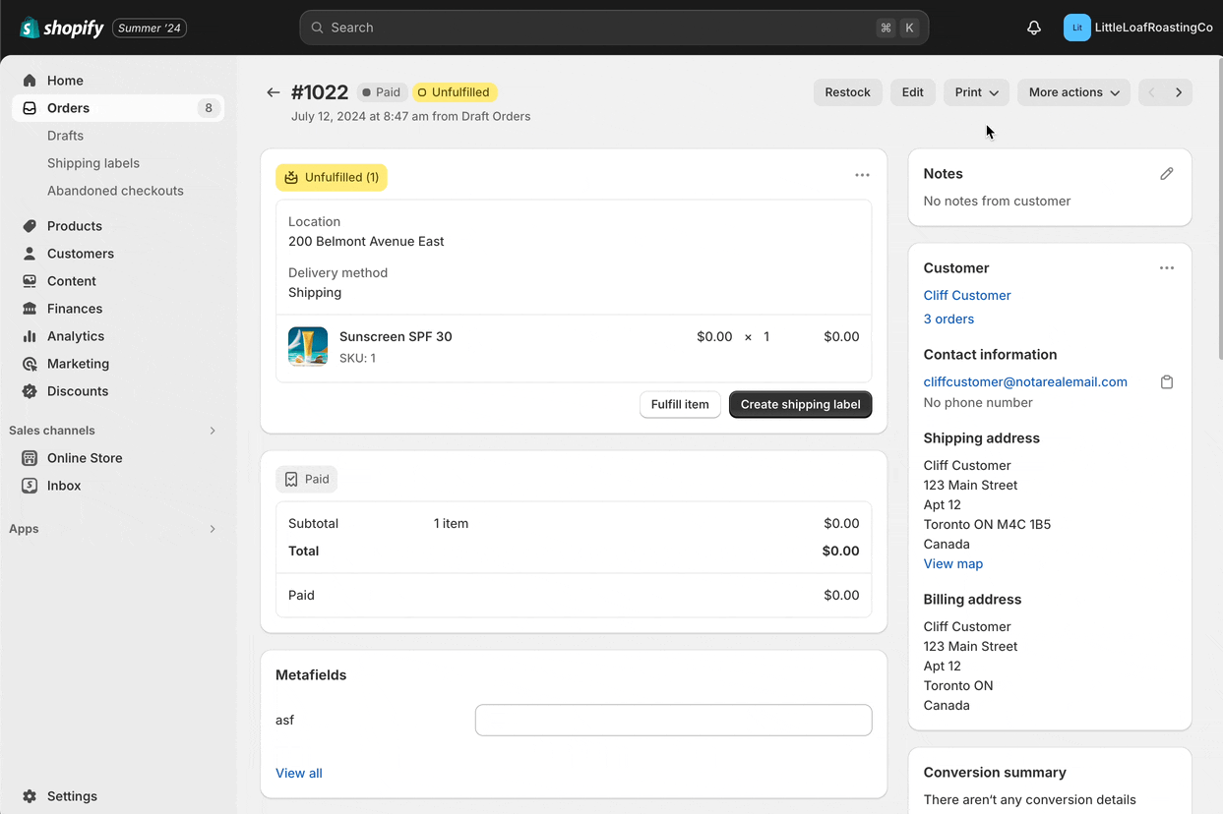Screen dimensions: 1223x814
Task: Expand the Apps section
Action: 213,529
